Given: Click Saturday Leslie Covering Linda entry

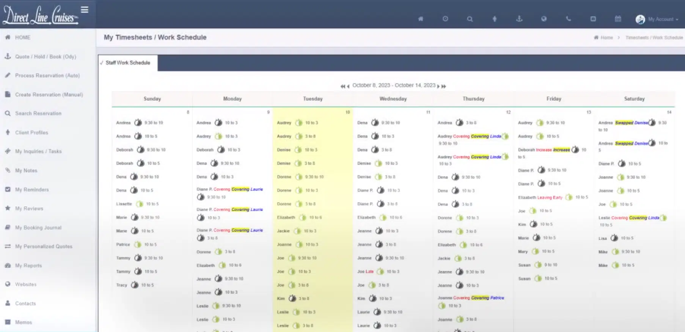Looking at the screenshot, I should (633, 221).
